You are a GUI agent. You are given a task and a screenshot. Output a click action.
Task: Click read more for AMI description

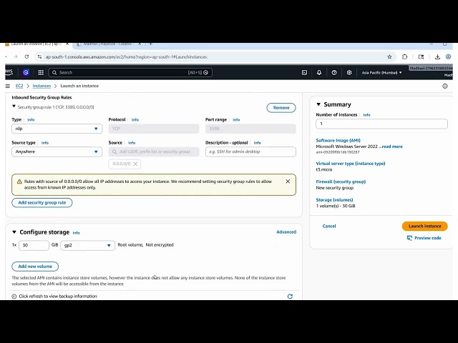pyautogui.click(x=392, y=146)
